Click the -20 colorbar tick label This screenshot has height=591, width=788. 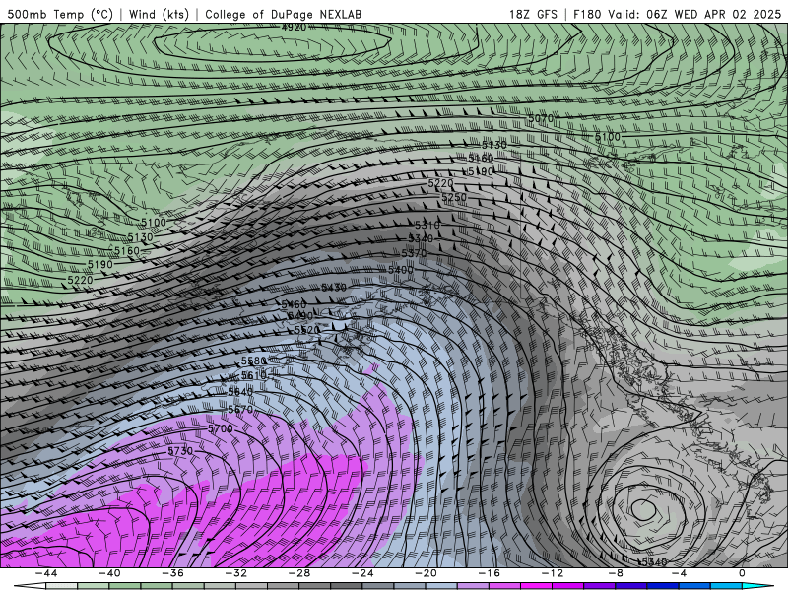(x=426, y=573)
